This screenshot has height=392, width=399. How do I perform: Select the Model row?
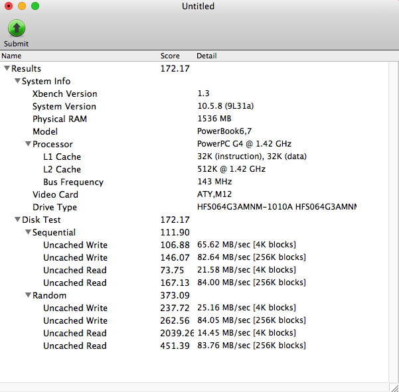point(194,131)
